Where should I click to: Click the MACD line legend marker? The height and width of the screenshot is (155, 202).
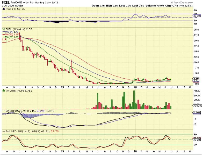coord(3,111)
